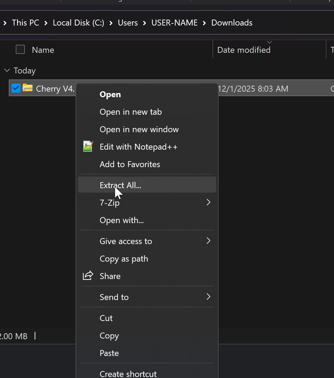
Task: Select Copy as path
Action: point(124,259)
